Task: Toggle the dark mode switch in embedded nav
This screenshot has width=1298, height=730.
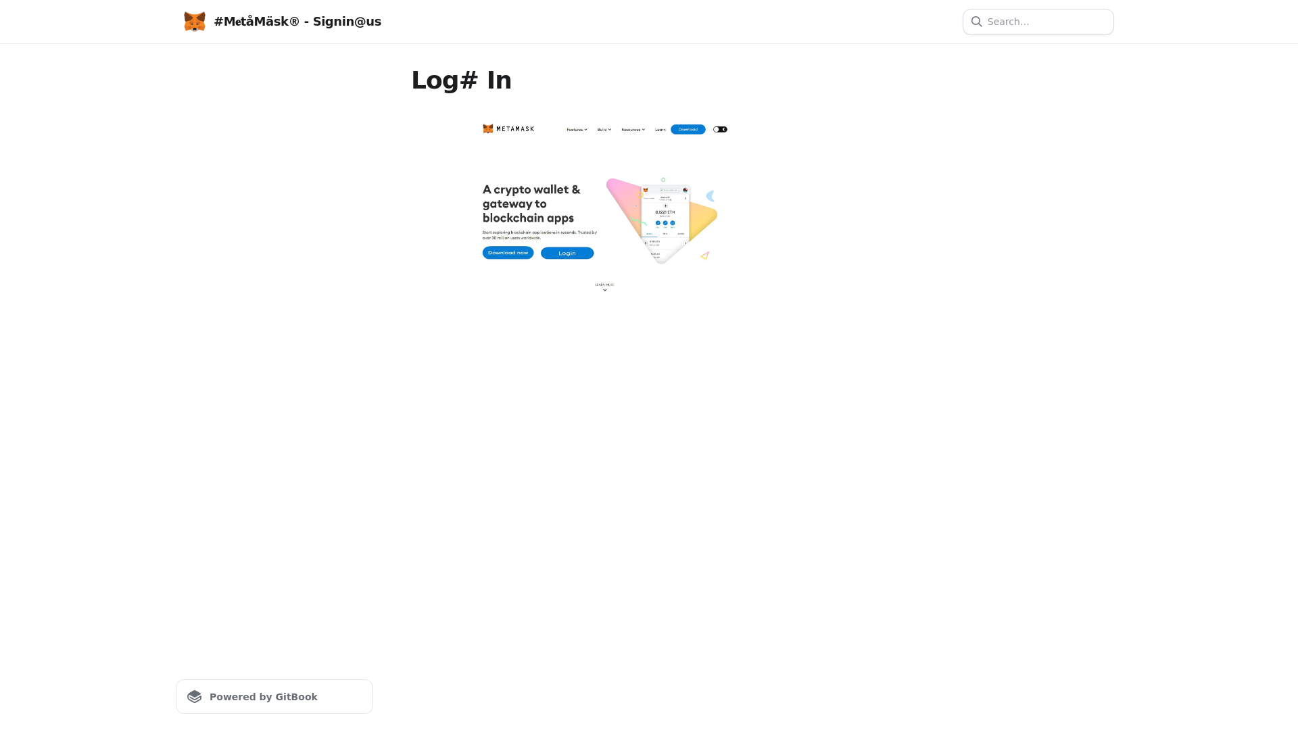Action: (x=720, y=129)
